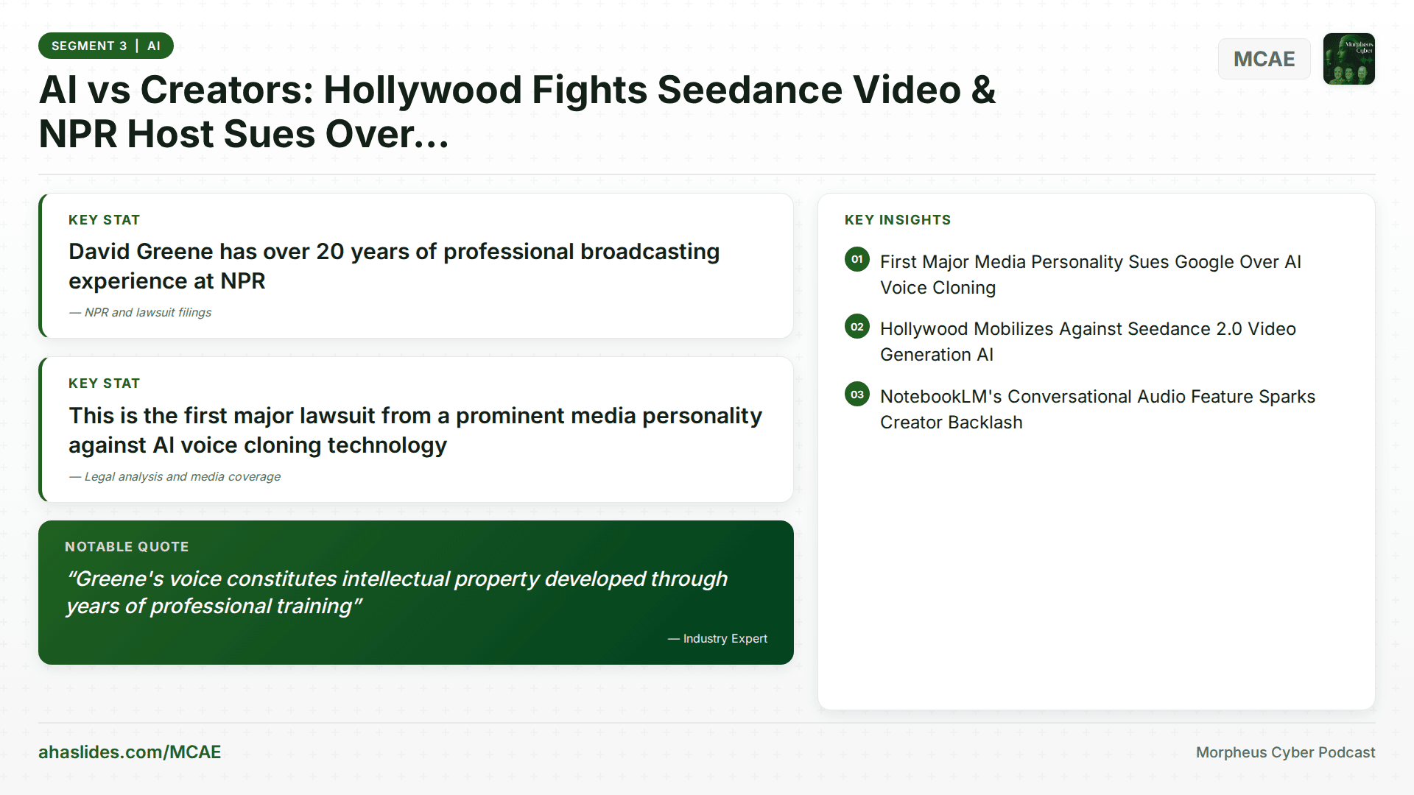The image size is (1414, 795).
Task: Select the green AI tag inside segment badge
Action: (155, 45)
